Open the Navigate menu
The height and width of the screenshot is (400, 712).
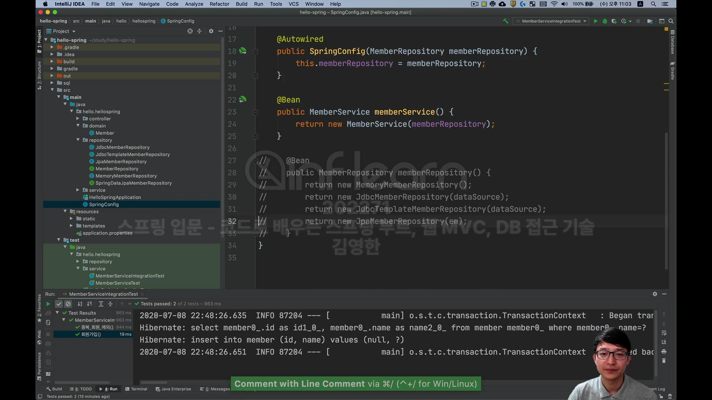(x=149, y=4)
